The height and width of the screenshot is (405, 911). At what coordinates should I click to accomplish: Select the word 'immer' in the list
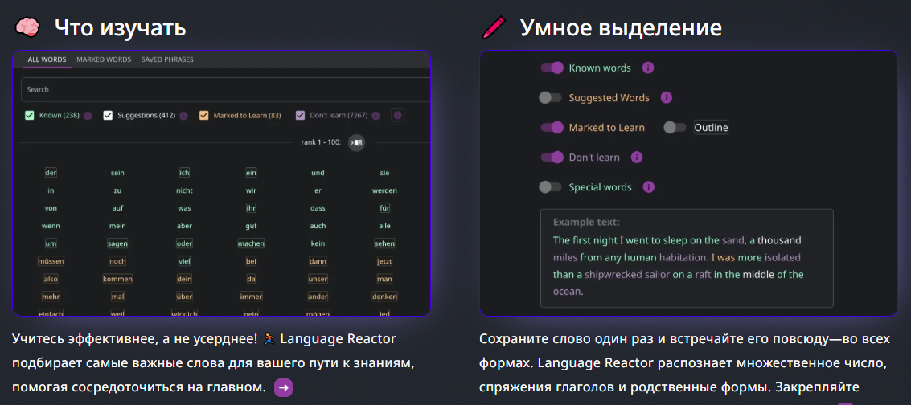[251, 297]
